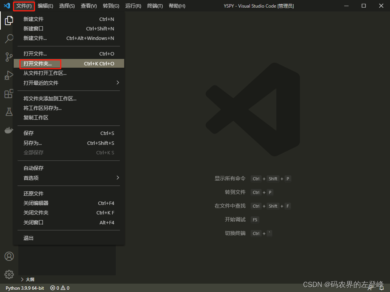
Task: Choose 从文件打开工作区... entry
Action: [x=69, y=73]
